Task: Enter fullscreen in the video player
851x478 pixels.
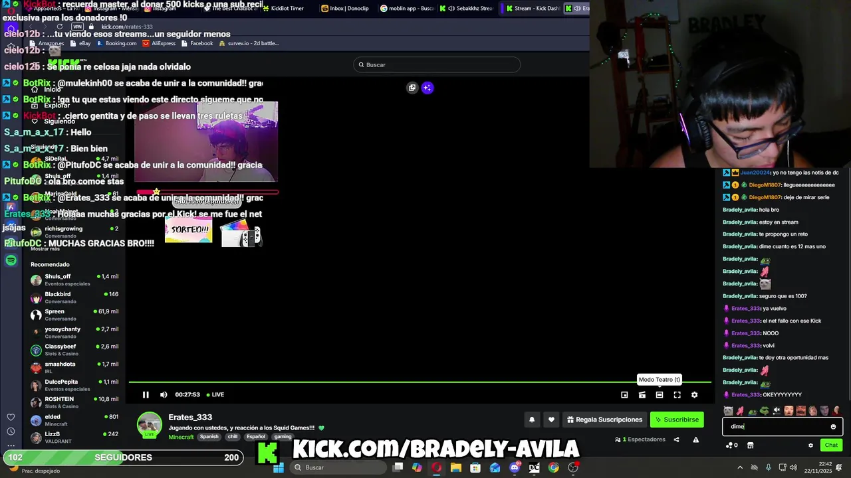Action: 677,395
